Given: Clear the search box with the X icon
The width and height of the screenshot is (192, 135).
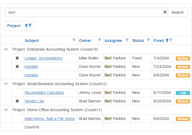Looking at the screenshot, I should (x=165, y=12).
